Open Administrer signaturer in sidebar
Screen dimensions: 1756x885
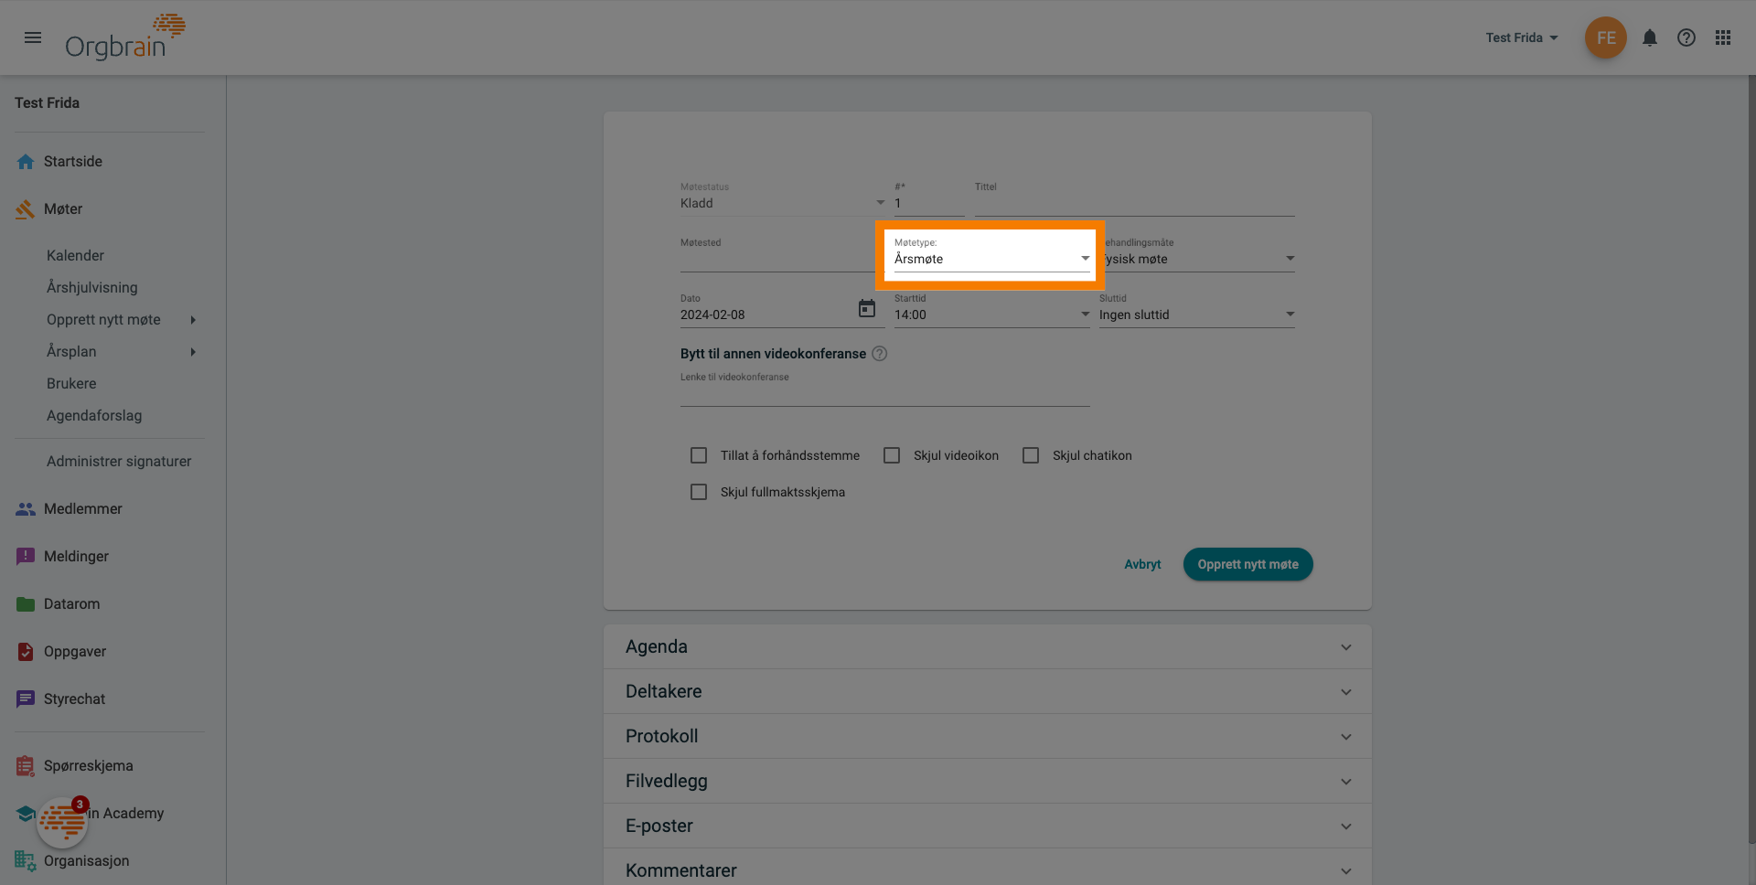[x=119, y=462]
